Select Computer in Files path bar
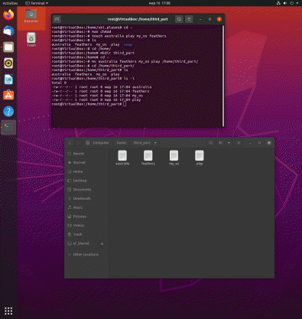302x319 pixels. pyautogui.click(x=98, y=143)
